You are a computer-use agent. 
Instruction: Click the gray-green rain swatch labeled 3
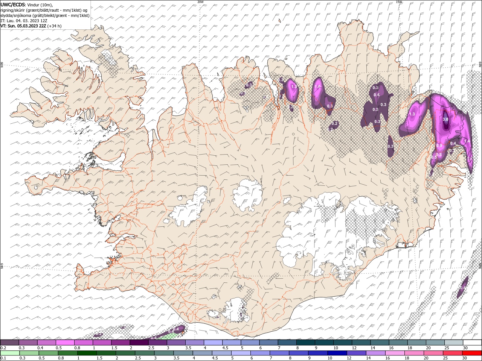tap(164, 353)
